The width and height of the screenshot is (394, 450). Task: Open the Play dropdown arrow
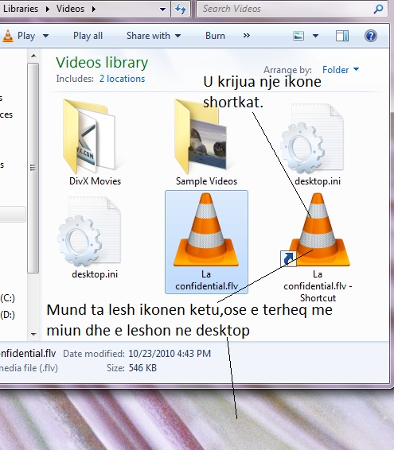45,36
